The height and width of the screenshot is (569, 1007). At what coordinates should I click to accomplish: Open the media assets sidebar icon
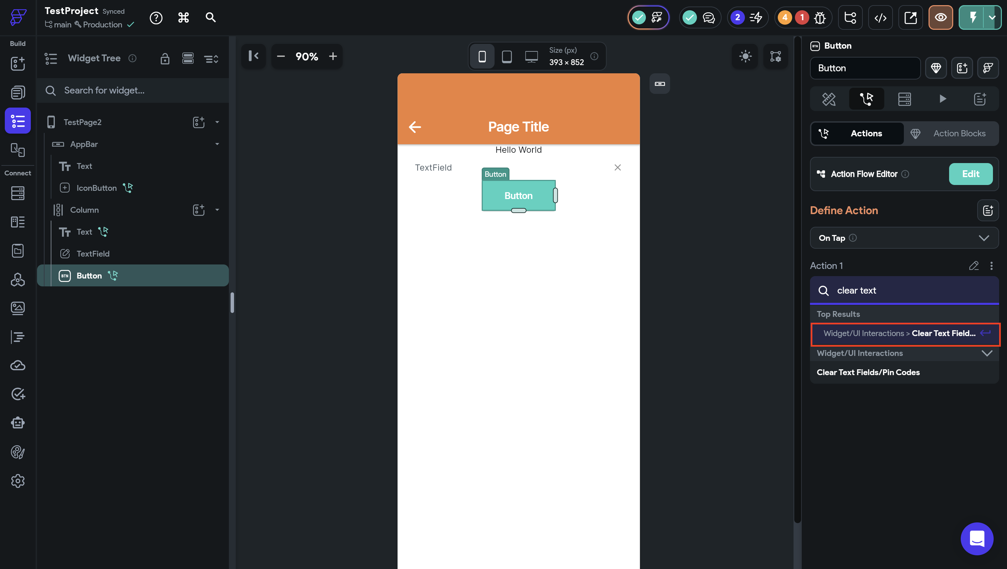tap(17, 308)
